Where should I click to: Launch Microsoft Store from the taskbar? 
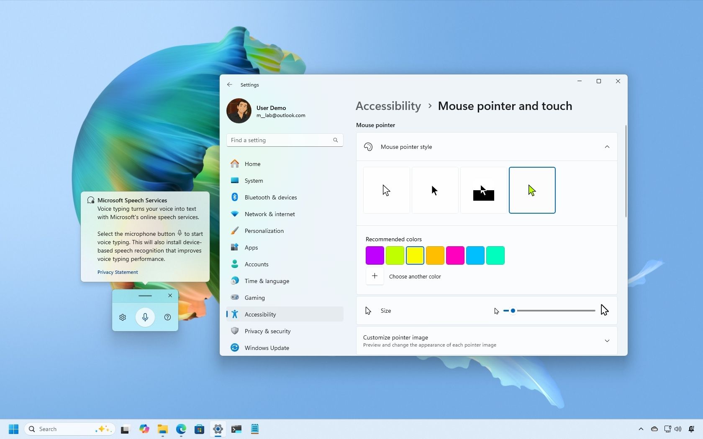199,429
